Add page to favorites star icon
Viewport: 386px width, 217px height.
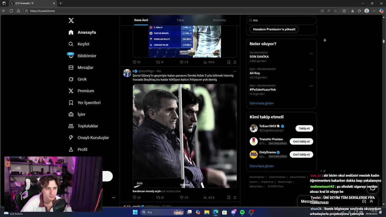pyautogui.click(x=335, y=11)
